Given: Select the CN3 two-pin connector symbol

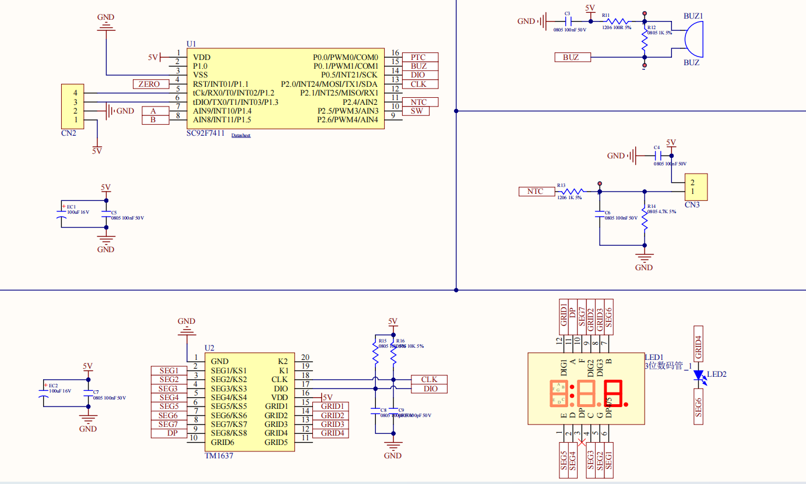Looking at the screenshot, I should click(x=696, y=187).
